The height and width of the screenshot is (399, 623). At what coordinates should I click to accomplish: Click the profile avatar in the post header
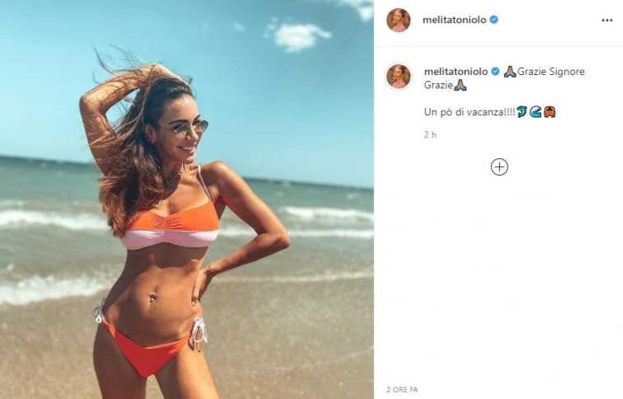pyautogui.click(x=399, y=20)
